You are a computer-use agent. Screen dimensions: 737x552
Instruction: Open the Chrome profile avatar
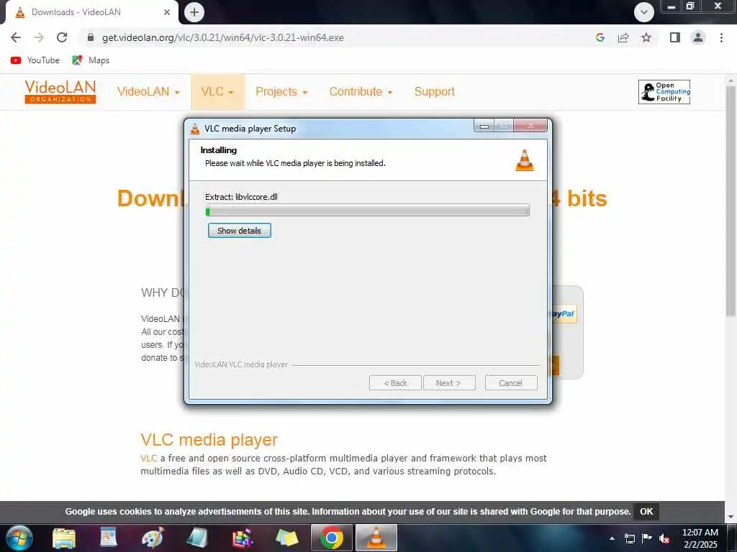(x=698, y=37)
